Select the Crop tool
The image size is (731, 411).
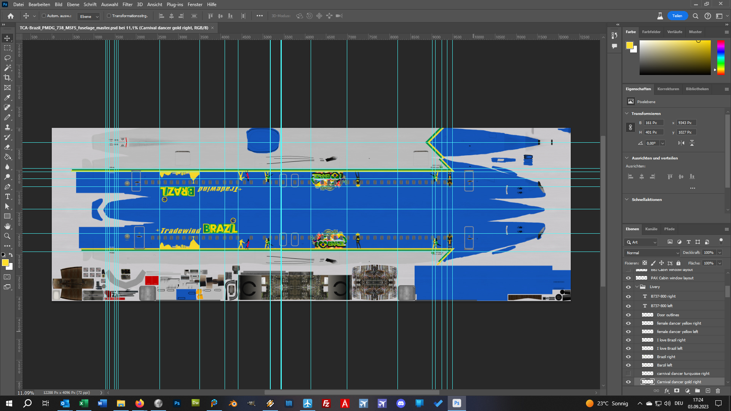click(x=7, y=78)
